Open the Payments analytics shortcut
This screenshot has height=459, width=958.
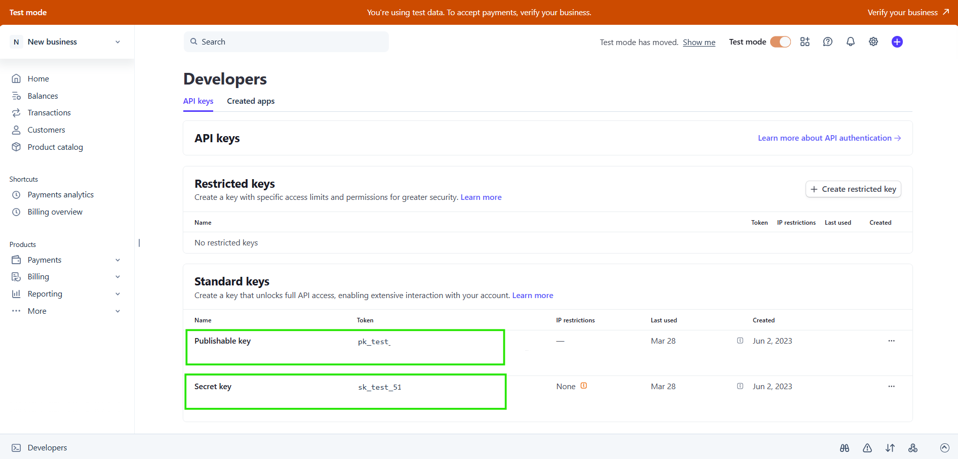coord(61,195)
